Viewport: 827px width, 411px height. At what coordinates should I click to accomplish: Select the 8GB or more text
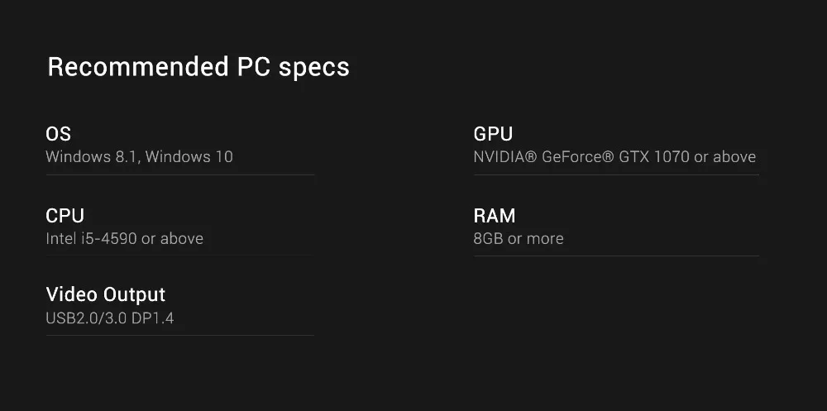click(x=519, y=238)
